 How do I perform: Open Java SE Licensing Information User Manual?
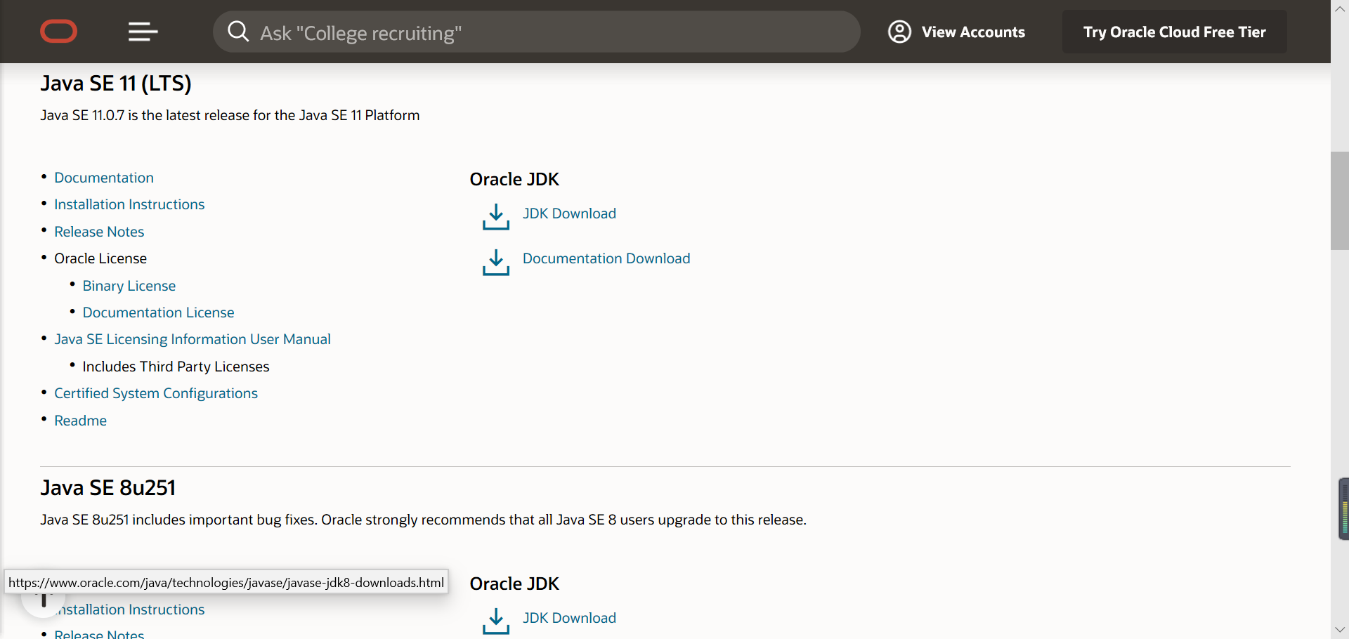(x=193, y=339)
